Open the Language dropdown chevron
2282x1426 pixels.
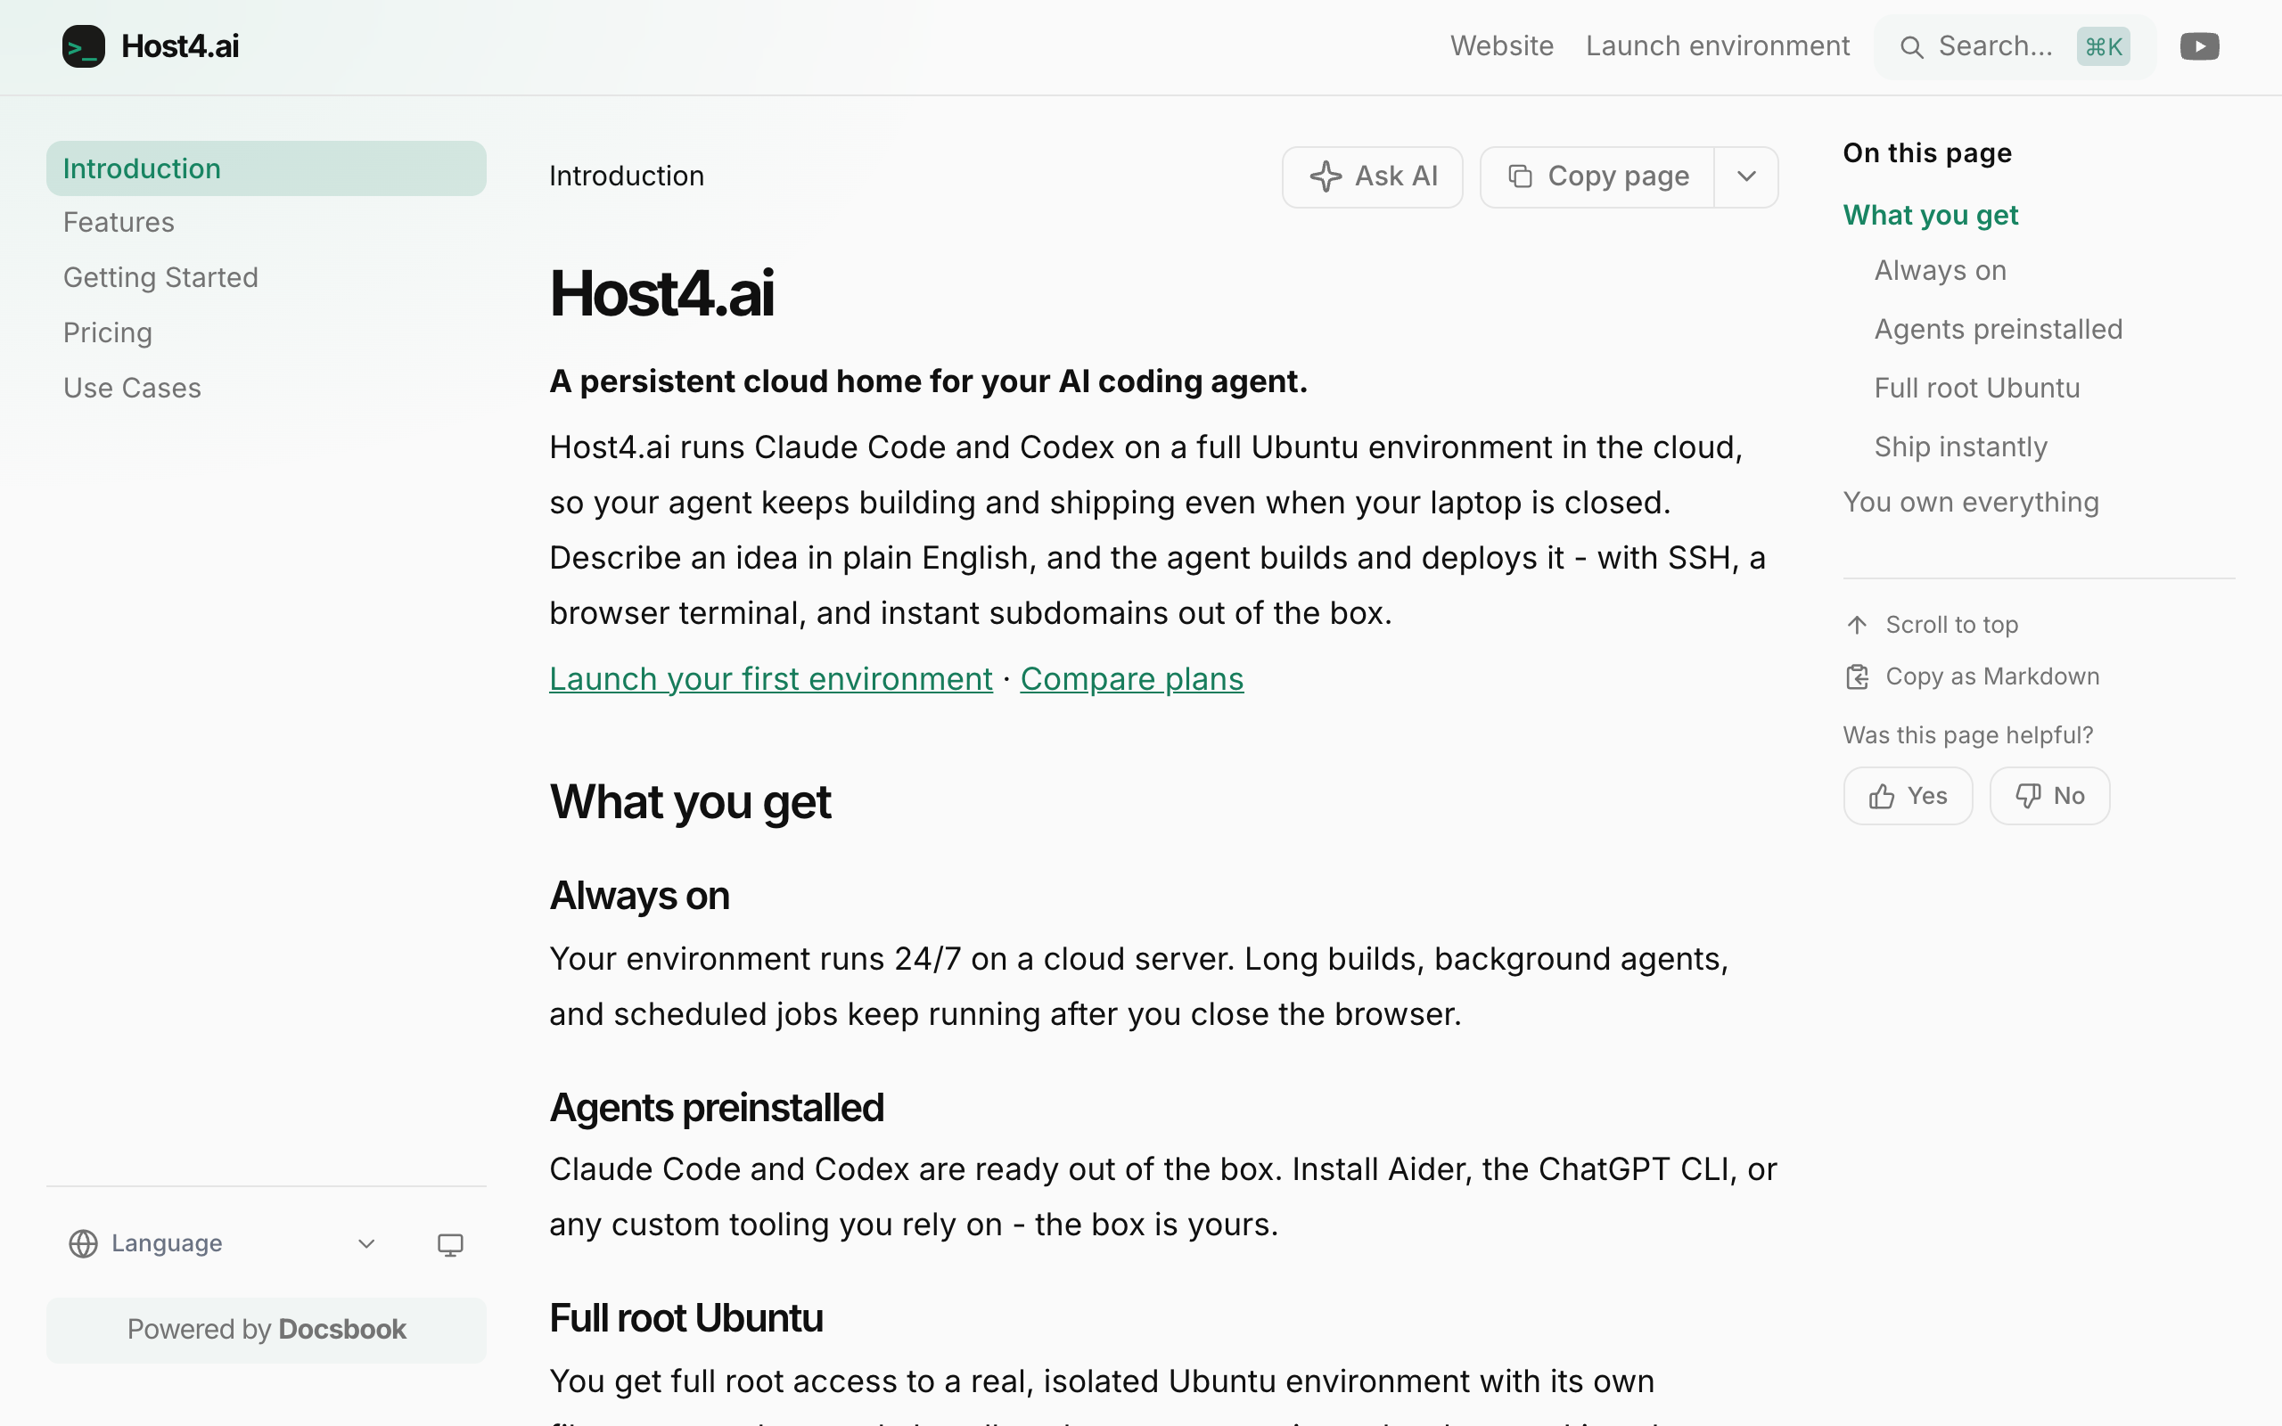367,1244
